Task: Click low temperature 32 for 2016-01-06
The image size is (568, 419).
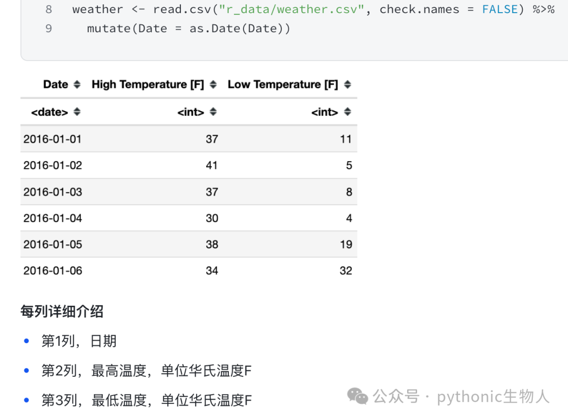Action: 346,271
